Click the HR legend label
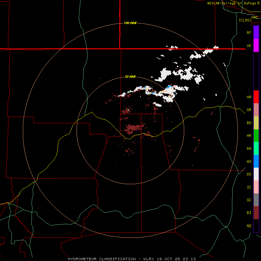 coord(249,136)
